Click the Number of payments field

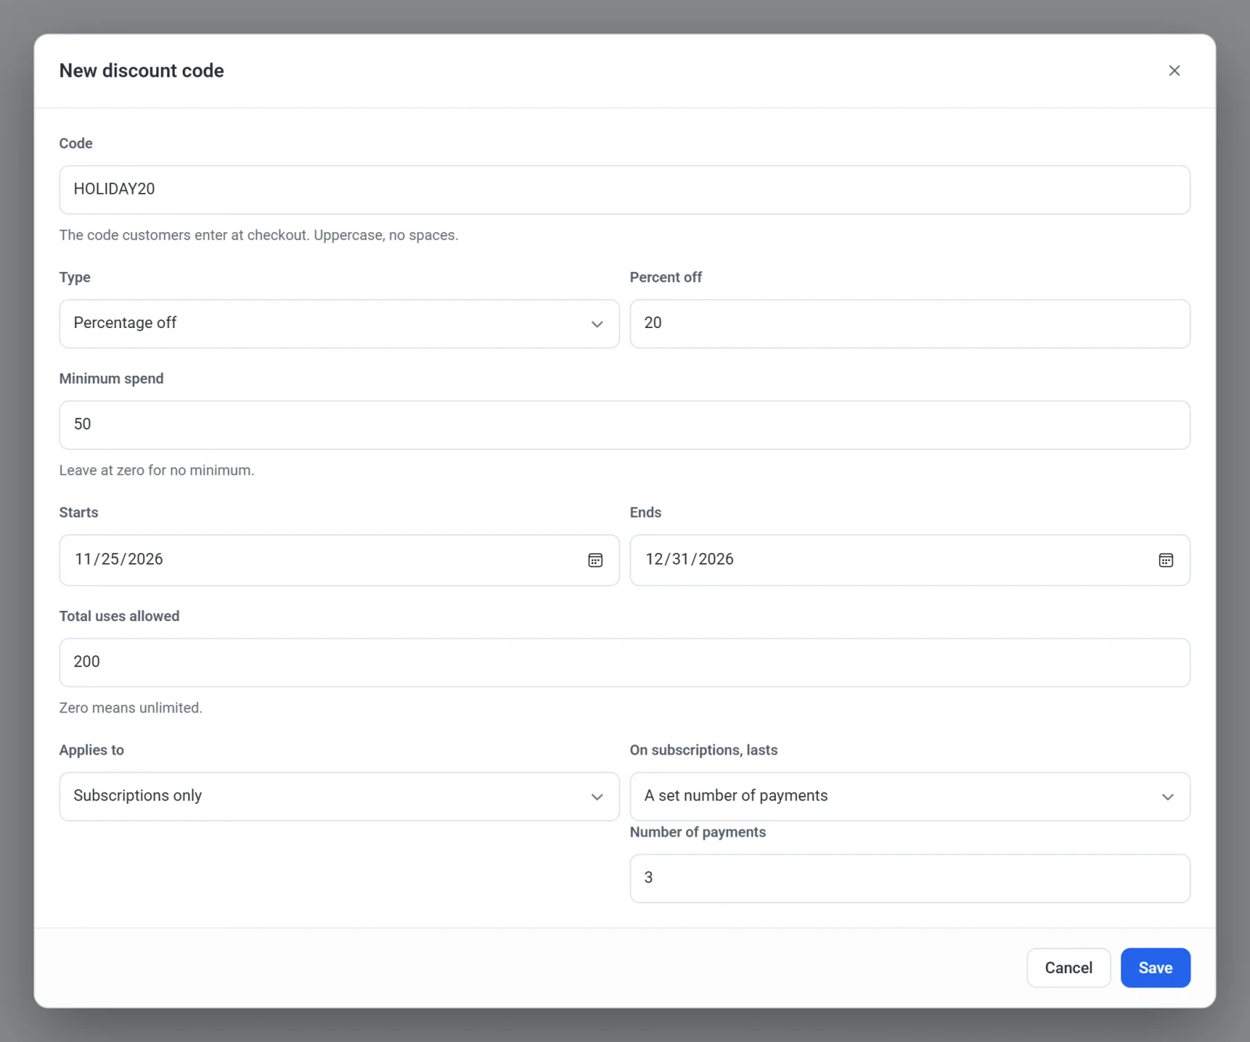pyautogui.click(x=910, y=878)
